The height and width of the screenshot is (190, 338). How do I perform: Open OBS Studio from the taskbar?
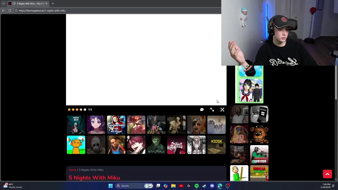point(228,186)
